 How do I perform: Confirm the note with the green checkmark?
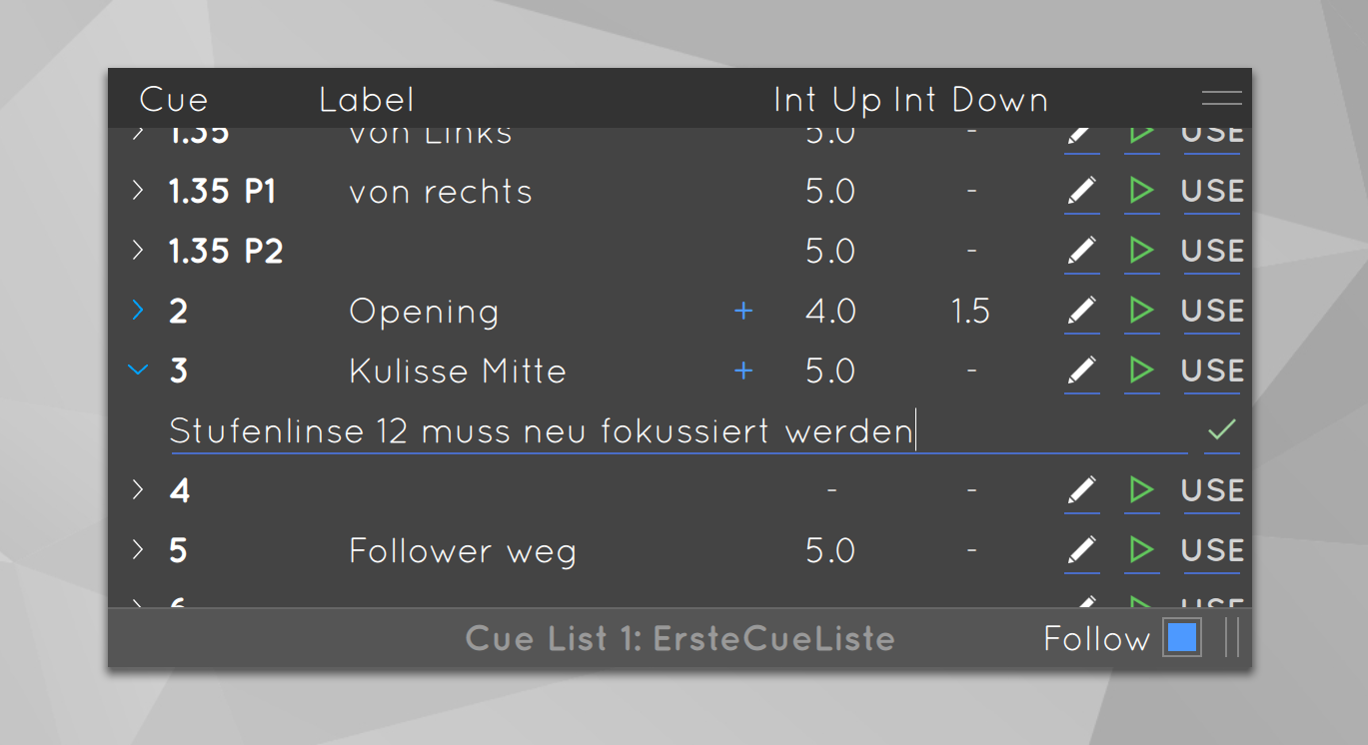tap(1221, 430)
